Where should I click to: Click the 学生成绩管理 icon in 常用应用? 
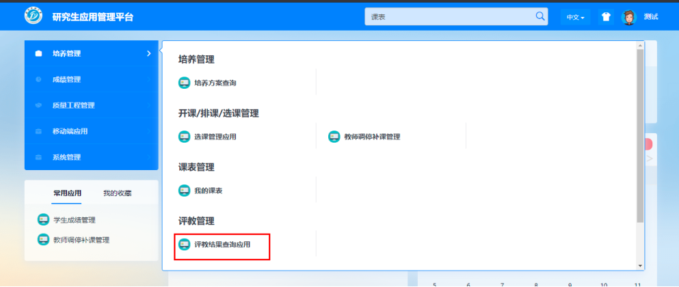point(43,219)
